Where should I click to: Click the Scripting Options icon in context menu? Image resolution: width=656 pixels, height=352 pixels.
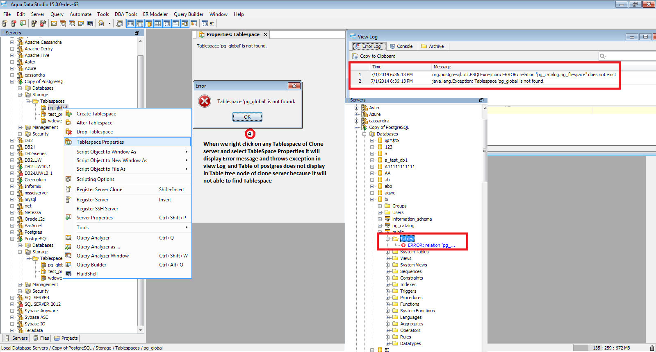tap(69, 179)
